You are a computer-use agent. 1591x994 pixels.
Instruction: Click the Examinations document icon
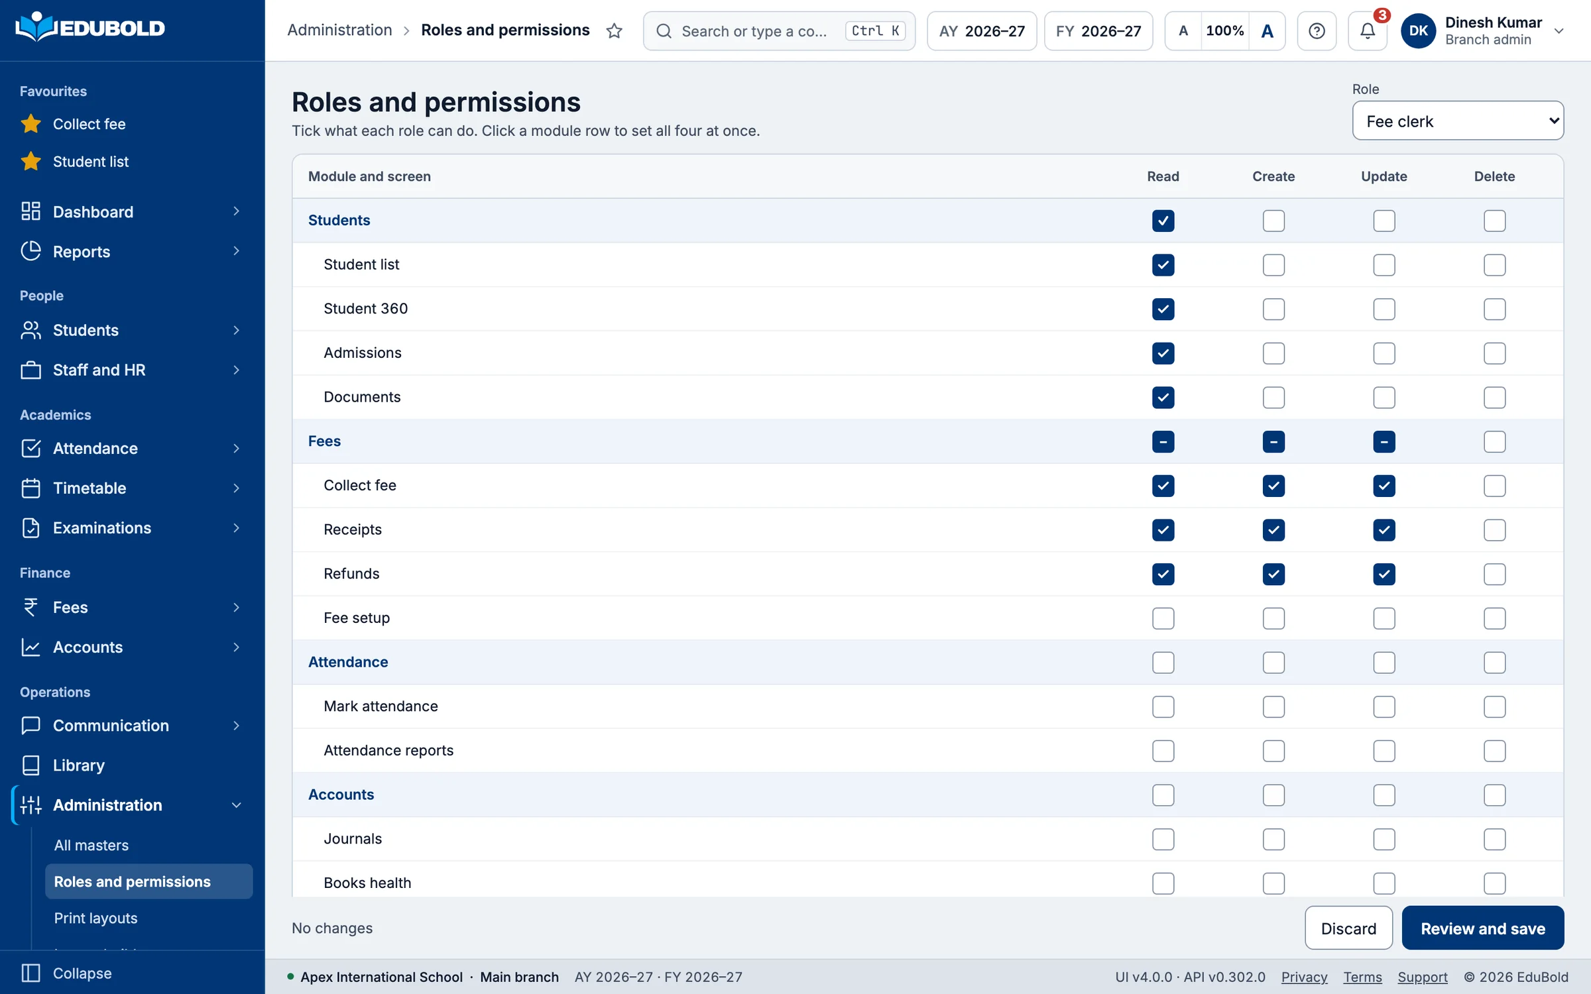click(30, 528)
